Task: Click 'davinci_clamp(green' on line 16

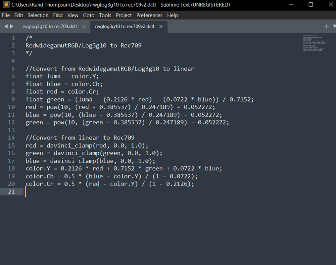Action: (x=87, y=153)
